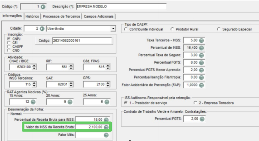Switch to the Histórico tab

click(x=32, y=16)
